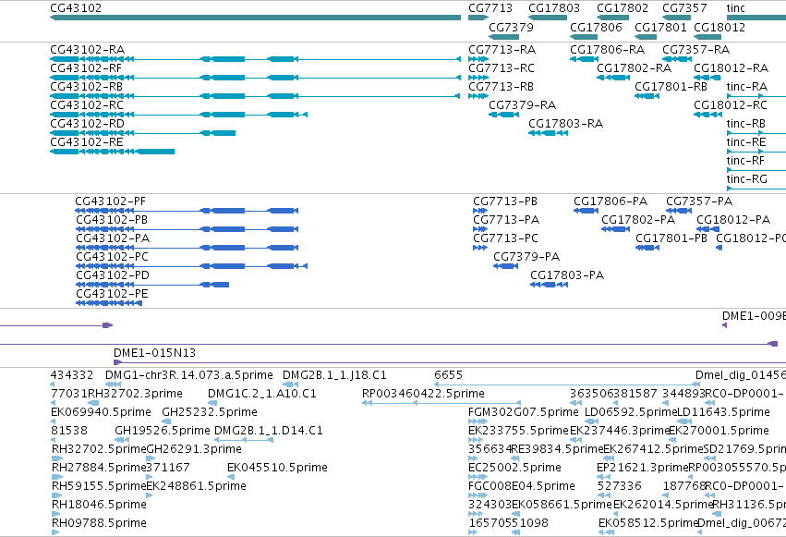This screenshot has width=786, height=537.
Task: Select the CG7379 gene label
Action: tap(511, 27)
